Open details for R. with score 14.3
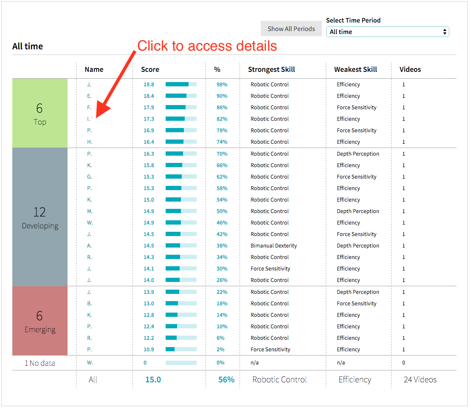This screenshot has width=471, height=410. [x=90, y=257]
